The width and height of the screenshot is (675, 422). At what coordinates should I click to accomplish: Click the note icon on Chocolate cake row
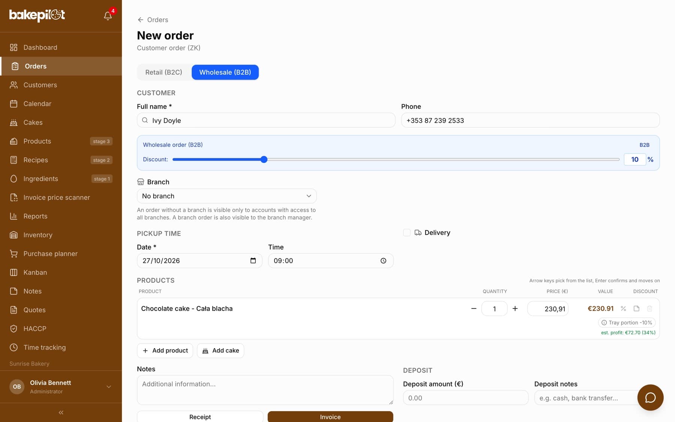(636, 308)
